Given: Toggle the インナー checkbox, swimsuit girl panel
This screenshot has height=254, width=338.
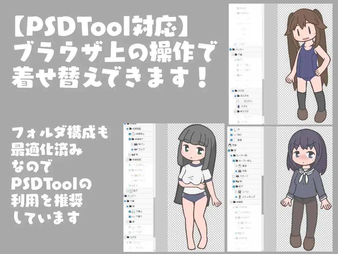Looking at the screenshot, I should (x=231, y=50).
